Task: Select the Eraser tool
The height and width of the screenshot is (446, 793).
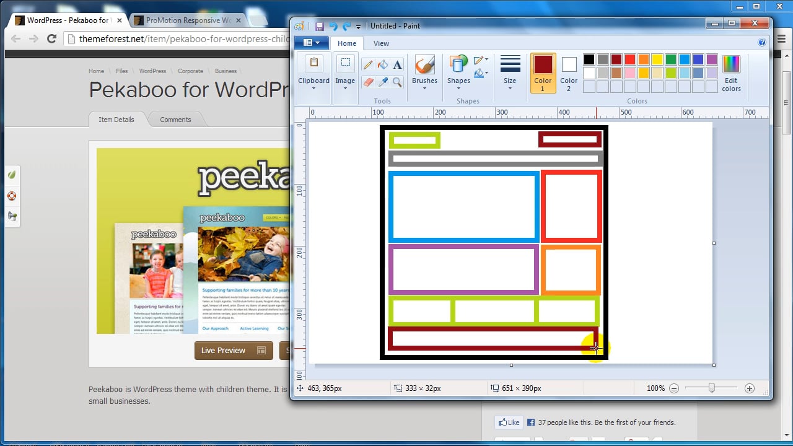Action: (368, 82)
